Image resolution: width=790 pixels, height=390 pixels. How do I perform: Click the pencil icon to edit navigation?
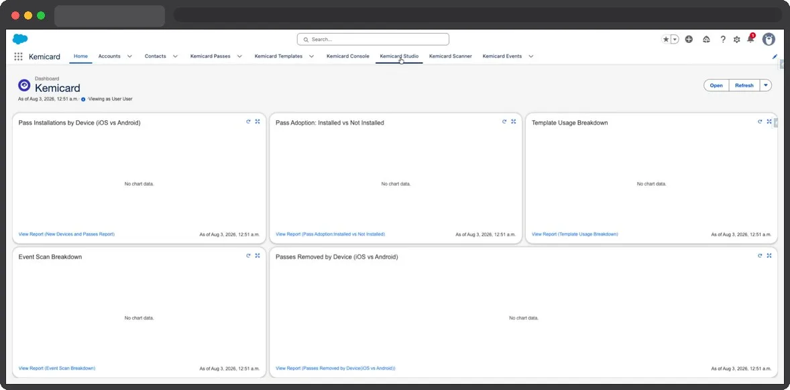775,56
